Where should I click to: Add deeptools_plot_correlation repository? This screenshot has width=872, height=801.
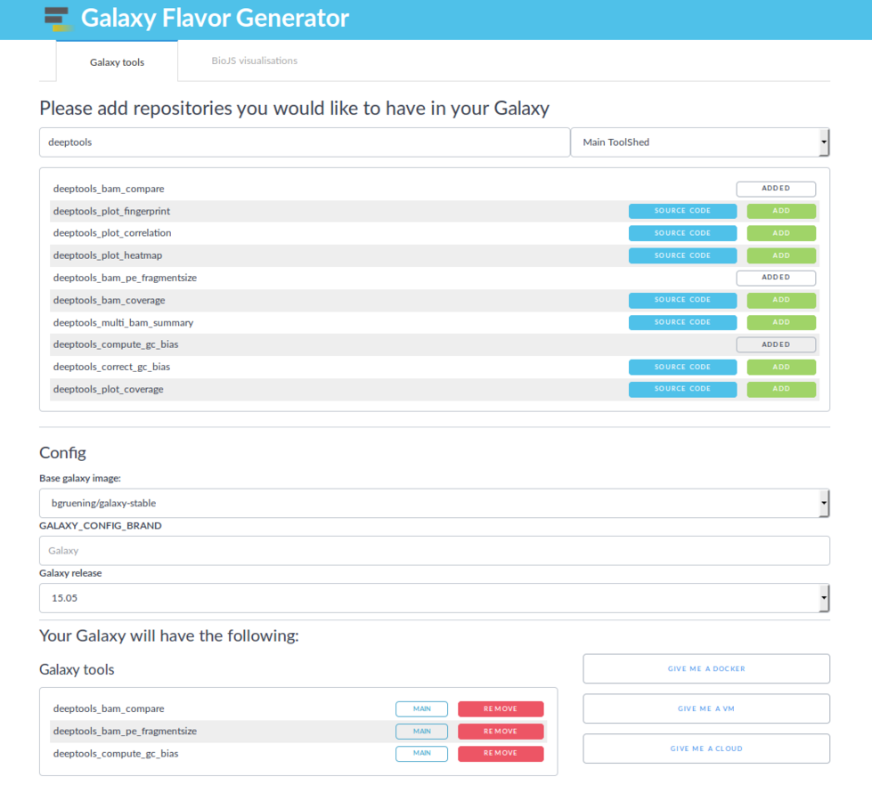point(781,233)
